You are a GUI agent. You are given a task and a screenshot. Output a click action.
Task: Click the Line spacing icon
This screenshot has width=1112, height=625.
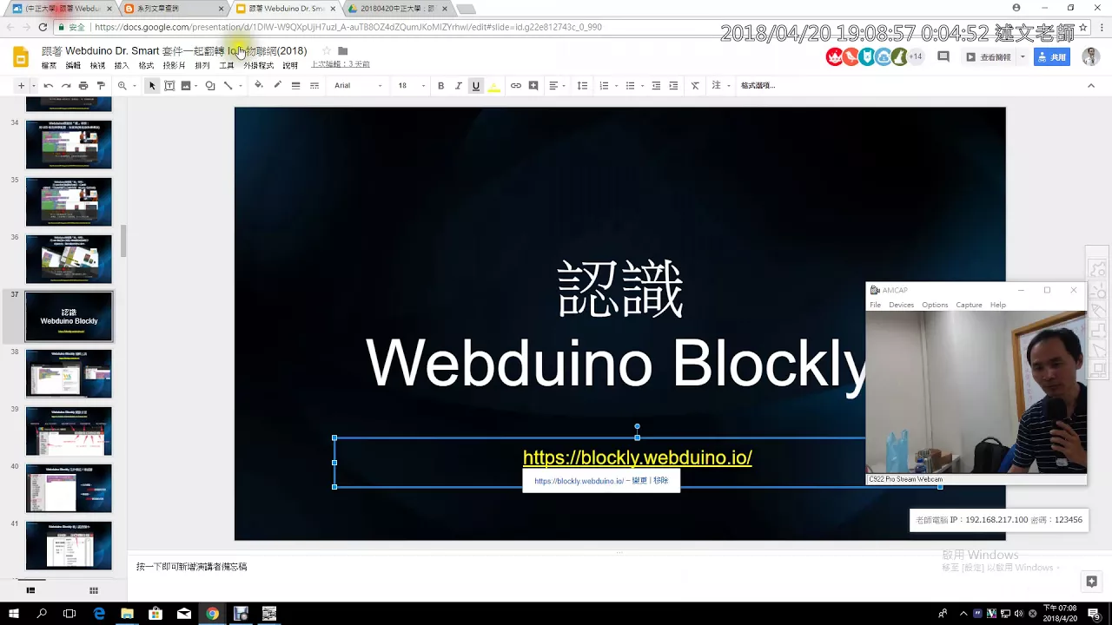click(x=583, y=86)
